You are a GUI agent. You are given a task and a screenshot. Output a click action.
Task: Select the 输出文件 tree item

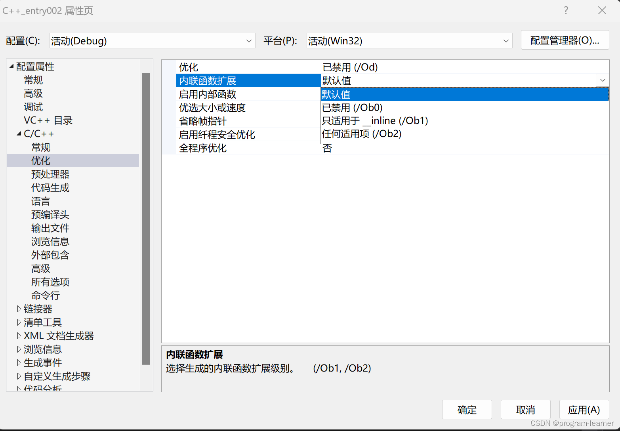click(50, 228)
